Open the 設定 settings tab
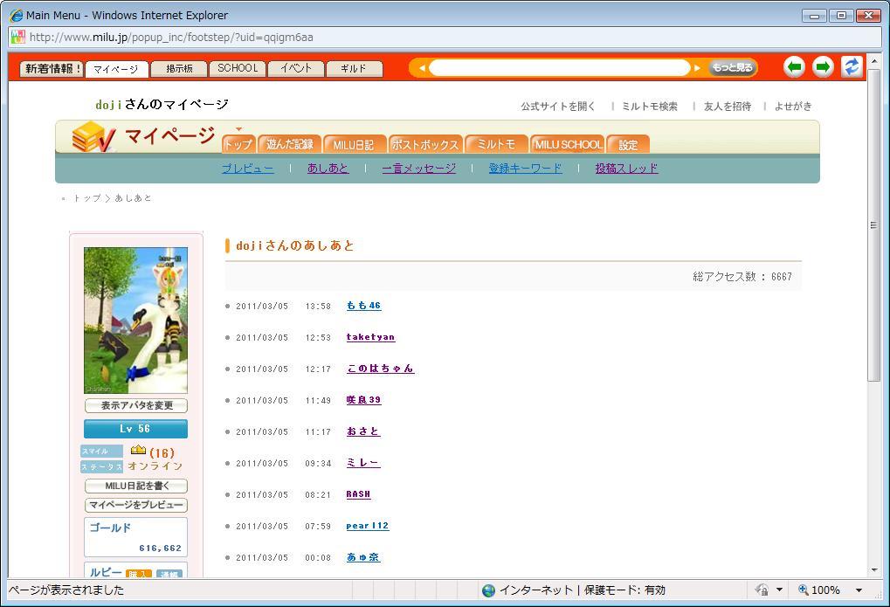 pos(628,145)
